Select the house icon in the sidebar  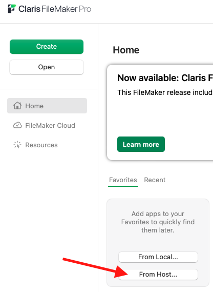[x=17, y=106]
